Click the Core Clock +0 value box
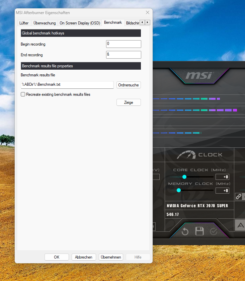245x281 pixels. (x=222, y=177)
